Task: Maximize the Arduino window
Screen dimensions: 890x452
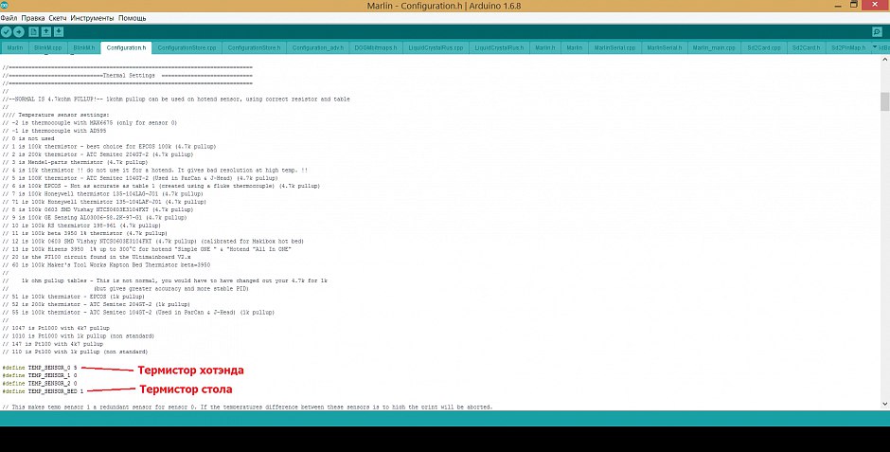Action: [854, 5]
